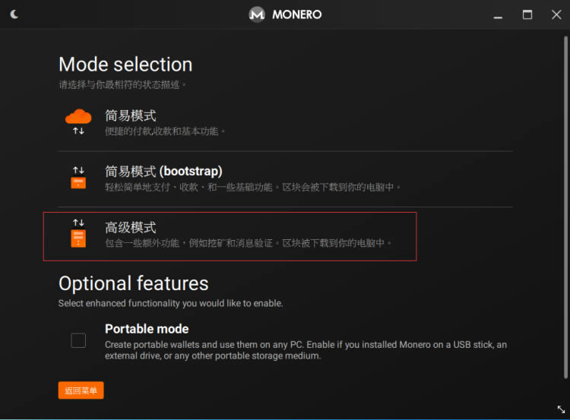Click the Portable mode description about USB stick

point(306,350)
